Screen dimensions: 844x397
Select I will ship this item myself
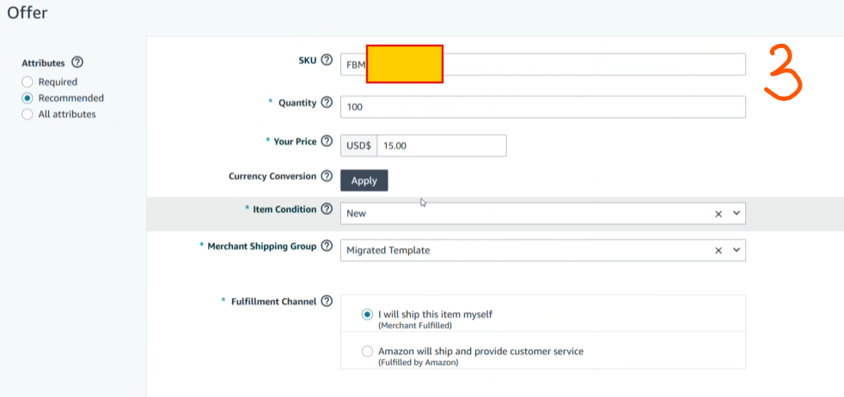pos(368,315)
